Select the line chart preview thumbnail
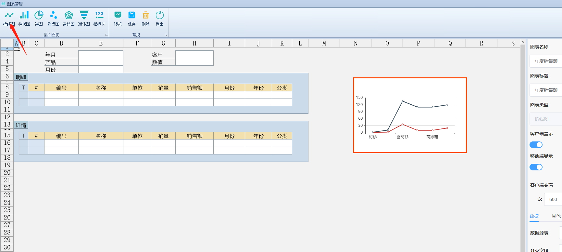The image size is (562, 252). [x=410, y=115]
